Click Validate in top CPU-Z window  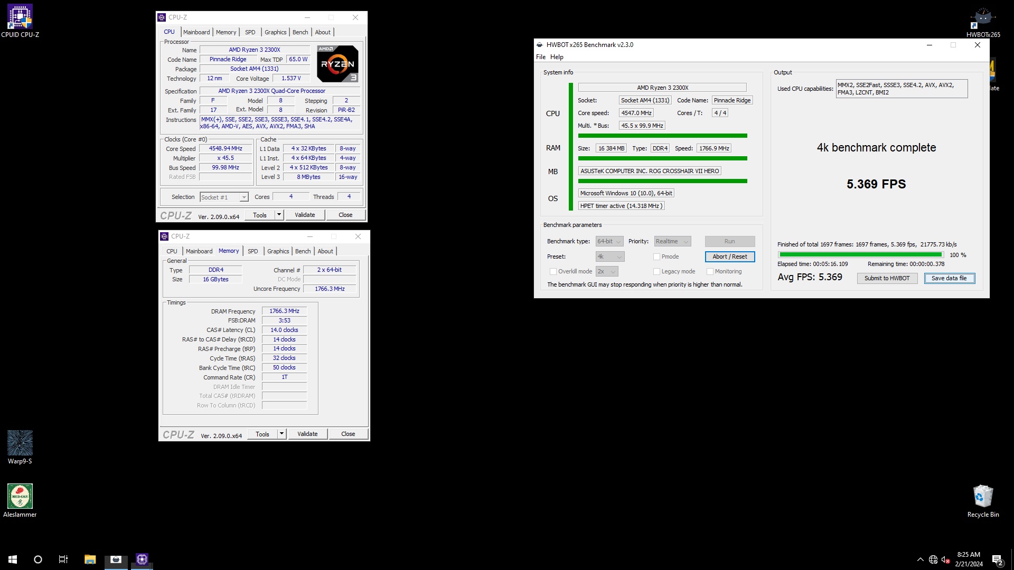click(305, 215)
